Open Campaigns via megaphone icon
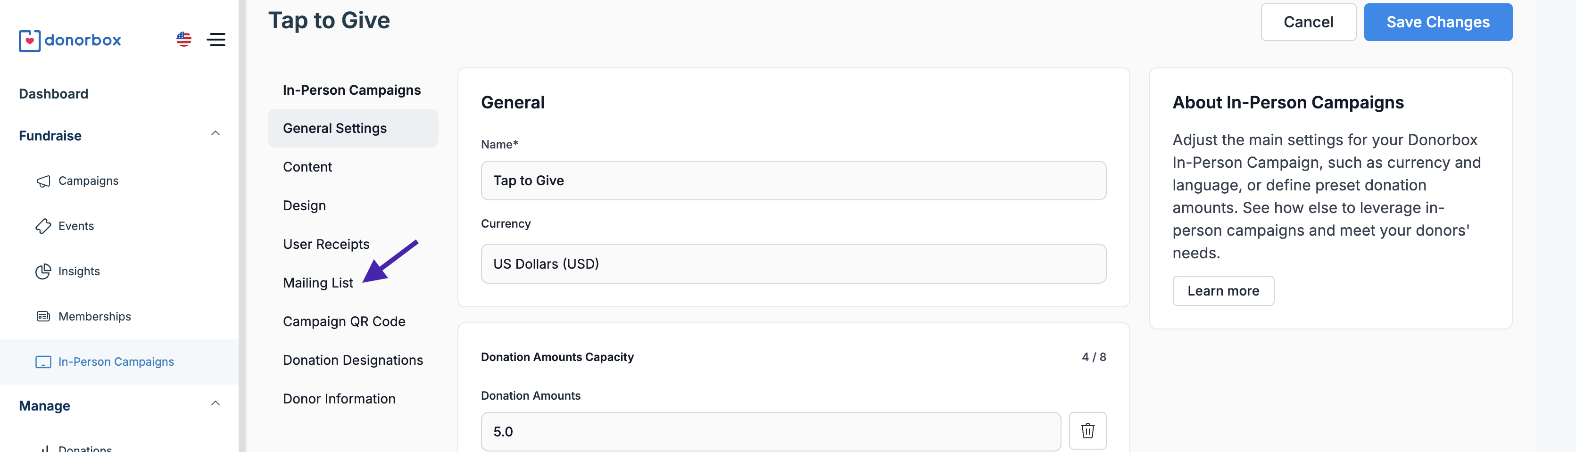The width and height of the screenshot is (1576, 452). click(43, 181)
